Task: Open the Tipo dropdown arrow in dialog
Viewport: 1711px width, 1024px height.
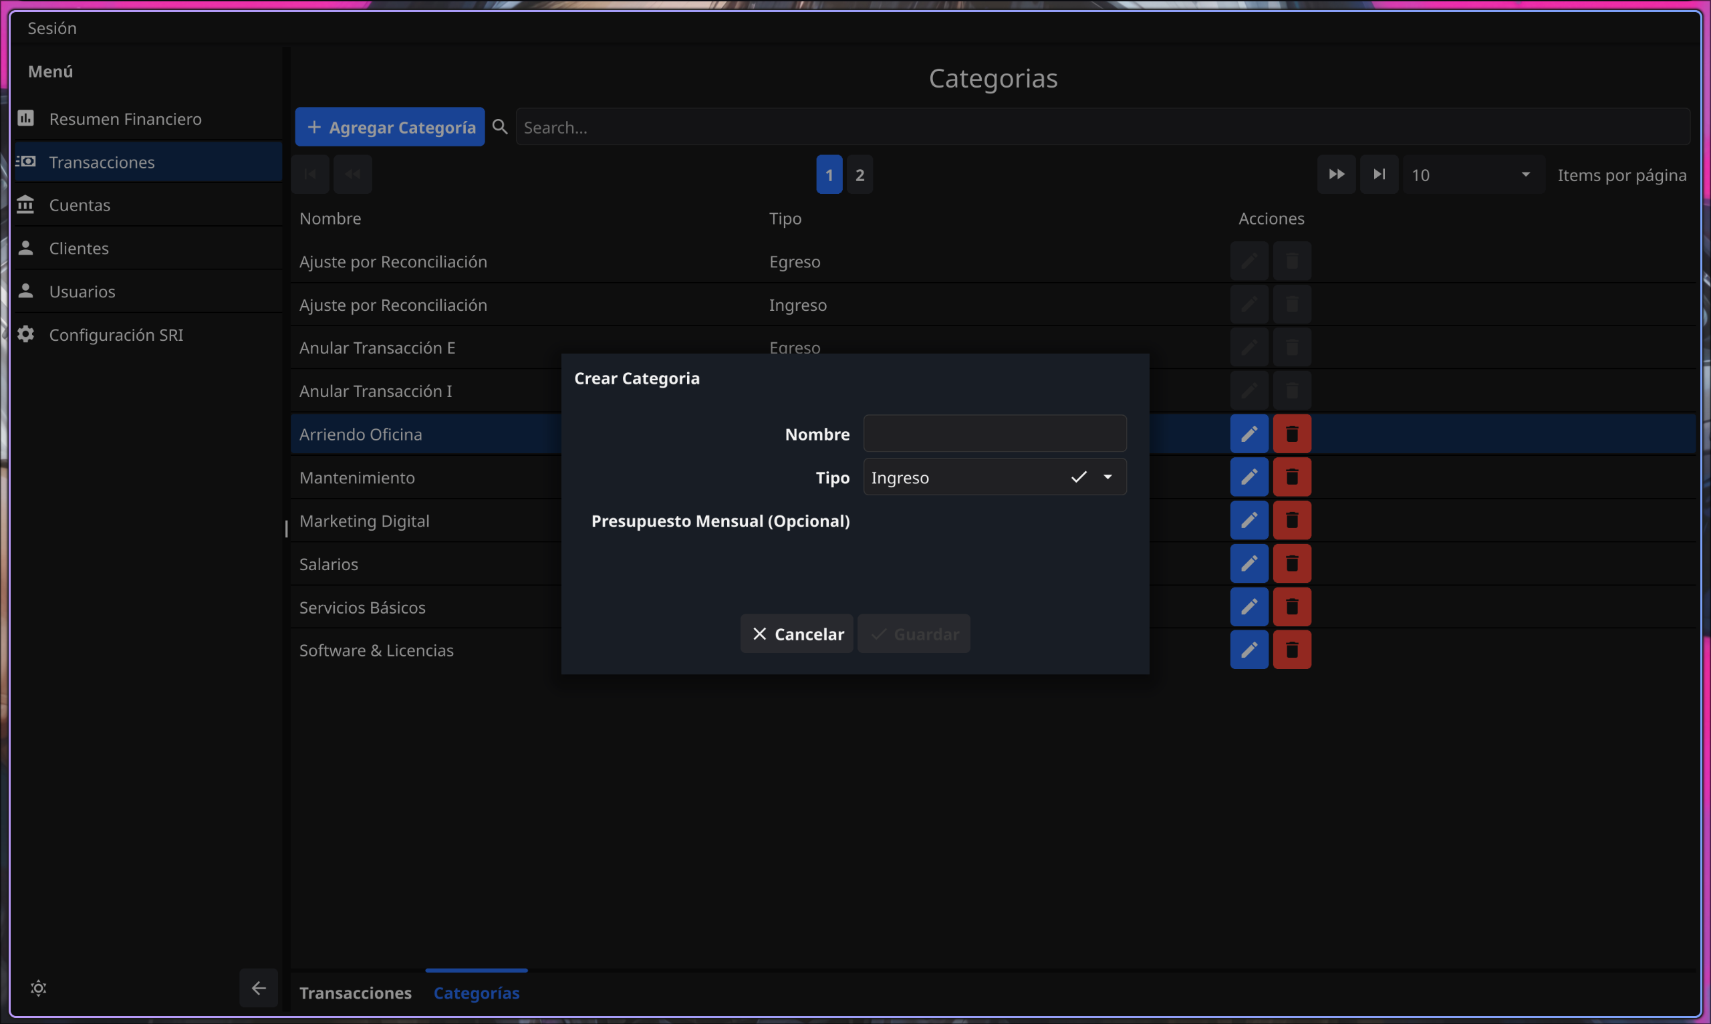Action: (1108, 477)
